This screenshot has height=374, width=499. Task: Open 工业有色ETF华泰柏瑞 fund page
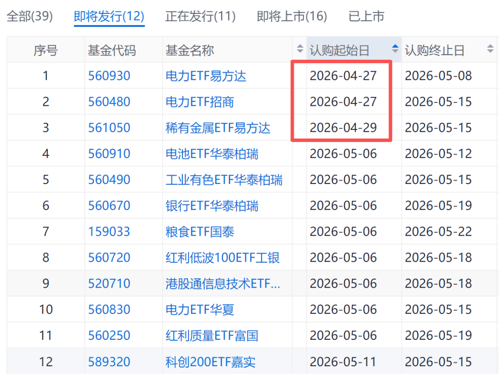point(224,180)
